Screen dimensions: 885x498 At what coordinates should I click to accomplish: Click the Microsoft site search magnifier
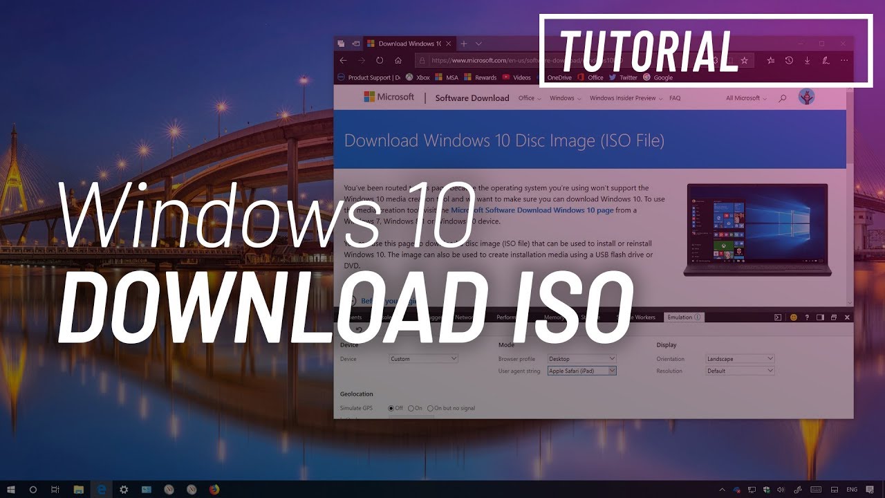783,98
